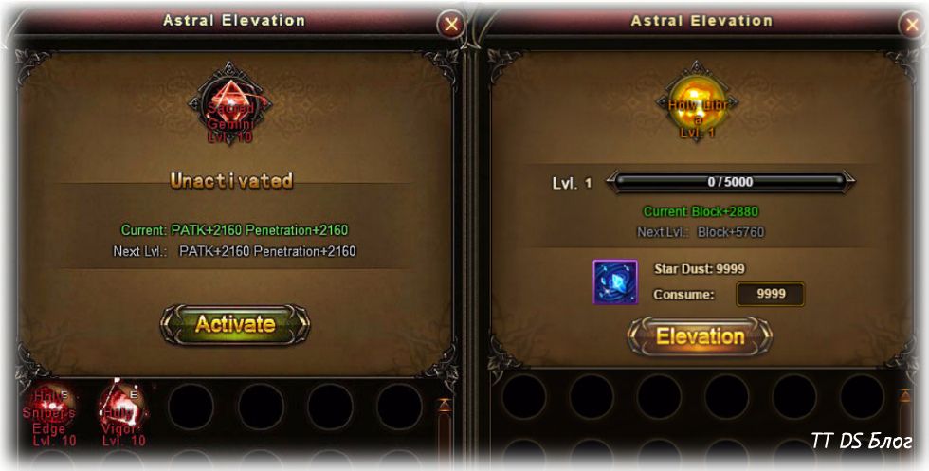Image resolution: width=929 pixels, height=471 pixels.
Task: Close the right Astral Elevation window
Action: [912, 25]
